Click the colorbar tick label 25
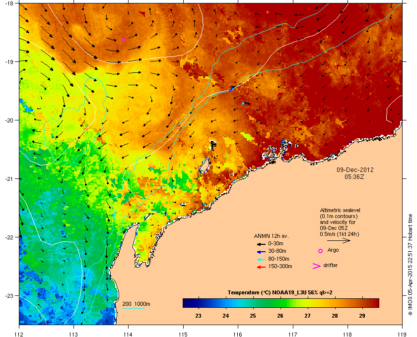Viewport: 417px width, 337px height. click(253, 316)
